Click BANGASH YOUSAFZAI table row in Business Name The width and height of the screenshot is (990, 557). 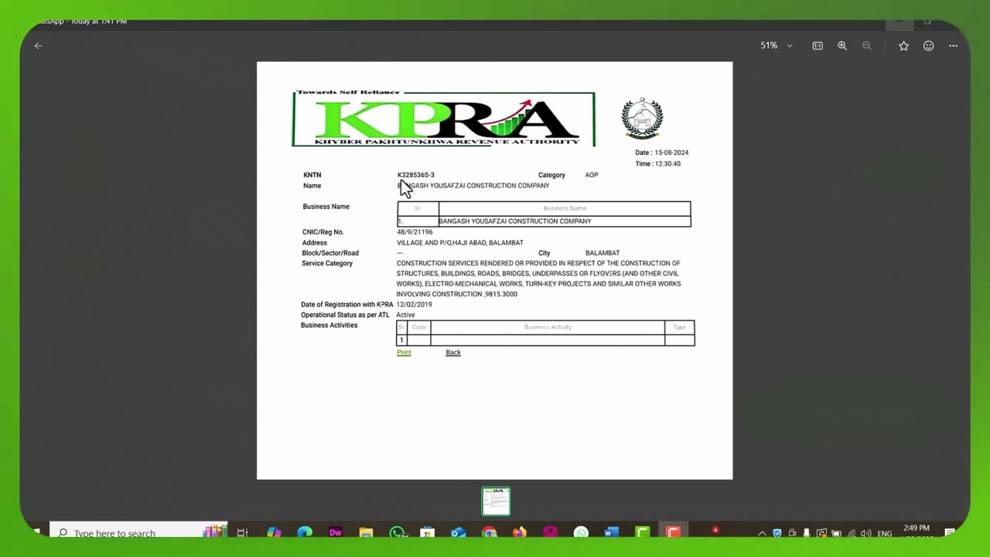(x=544, y=221)
